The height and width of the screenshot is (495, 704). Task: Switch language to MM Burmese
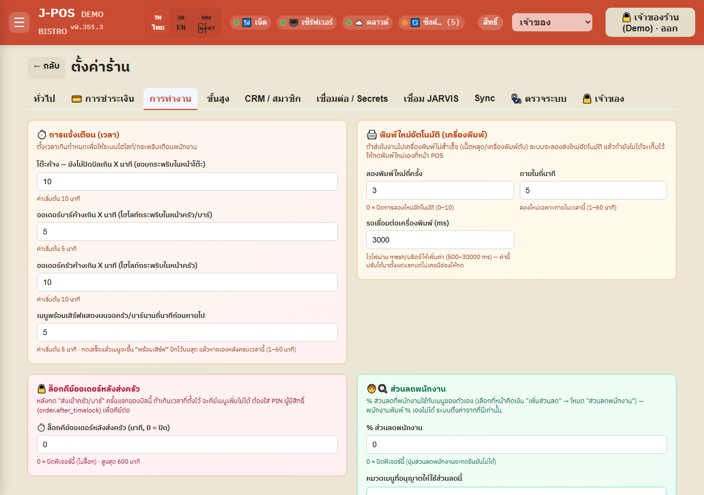(206, 23)
